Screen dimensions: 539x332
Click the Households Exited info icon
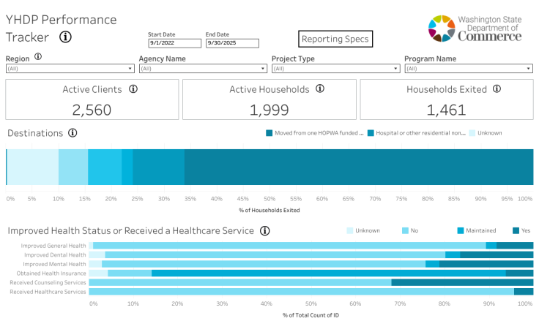497,89
